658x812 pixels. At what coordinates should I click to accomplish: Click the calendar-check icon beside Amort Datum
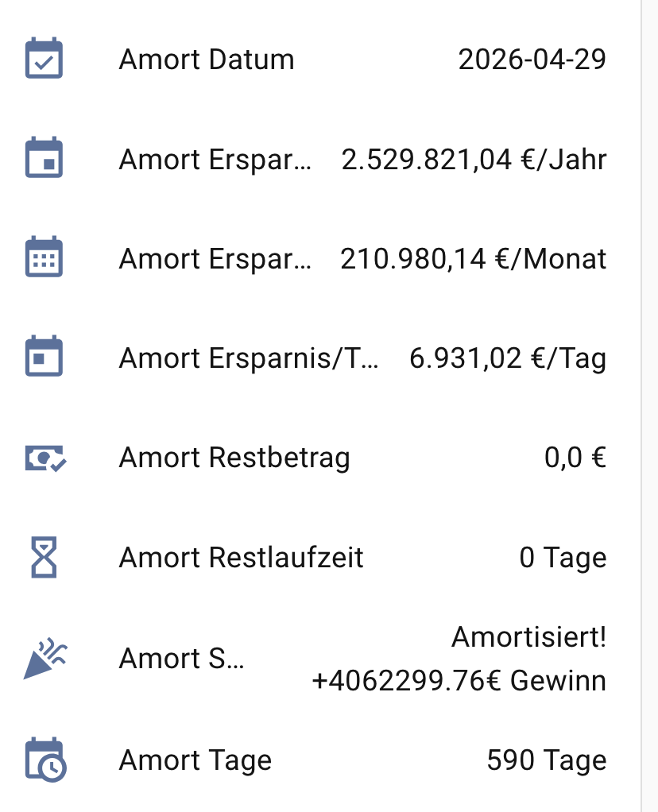[44, 60]
